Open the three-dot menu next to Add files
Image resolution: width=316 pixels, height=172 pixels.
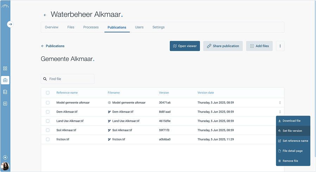pyautogui.click(x=280, y=46)
